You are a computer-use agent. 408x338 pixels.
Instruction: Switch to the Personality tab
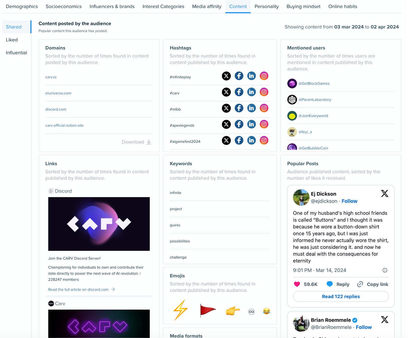coord(266,6)
